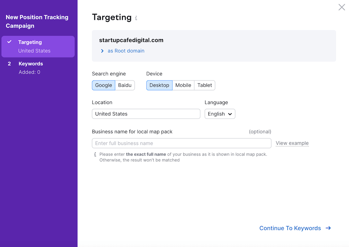Click the Continue To Keywords link
This screenshot has width=349, height=247.
pos(290,228)
